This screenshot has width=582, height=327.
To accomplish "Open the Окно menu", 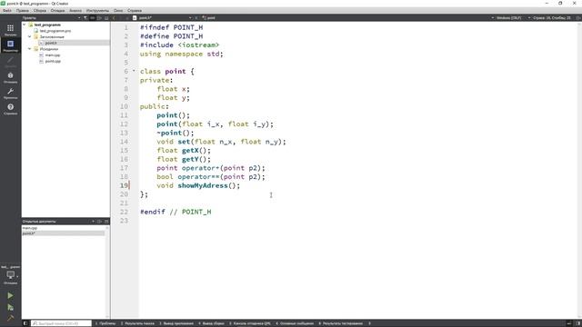I will pos(118,11).
